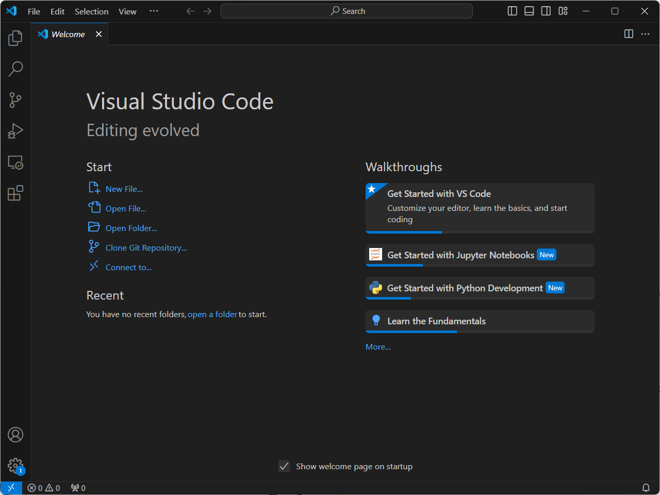Go back using the left arrow
The image size is (660, 495).
(190, 11)
